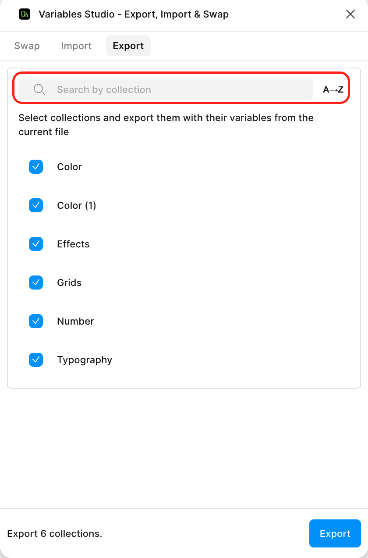Toggle the Typography collection checkbox
Image resolution: width=368 pixels, height=558 pixels.
coord(36,360)
